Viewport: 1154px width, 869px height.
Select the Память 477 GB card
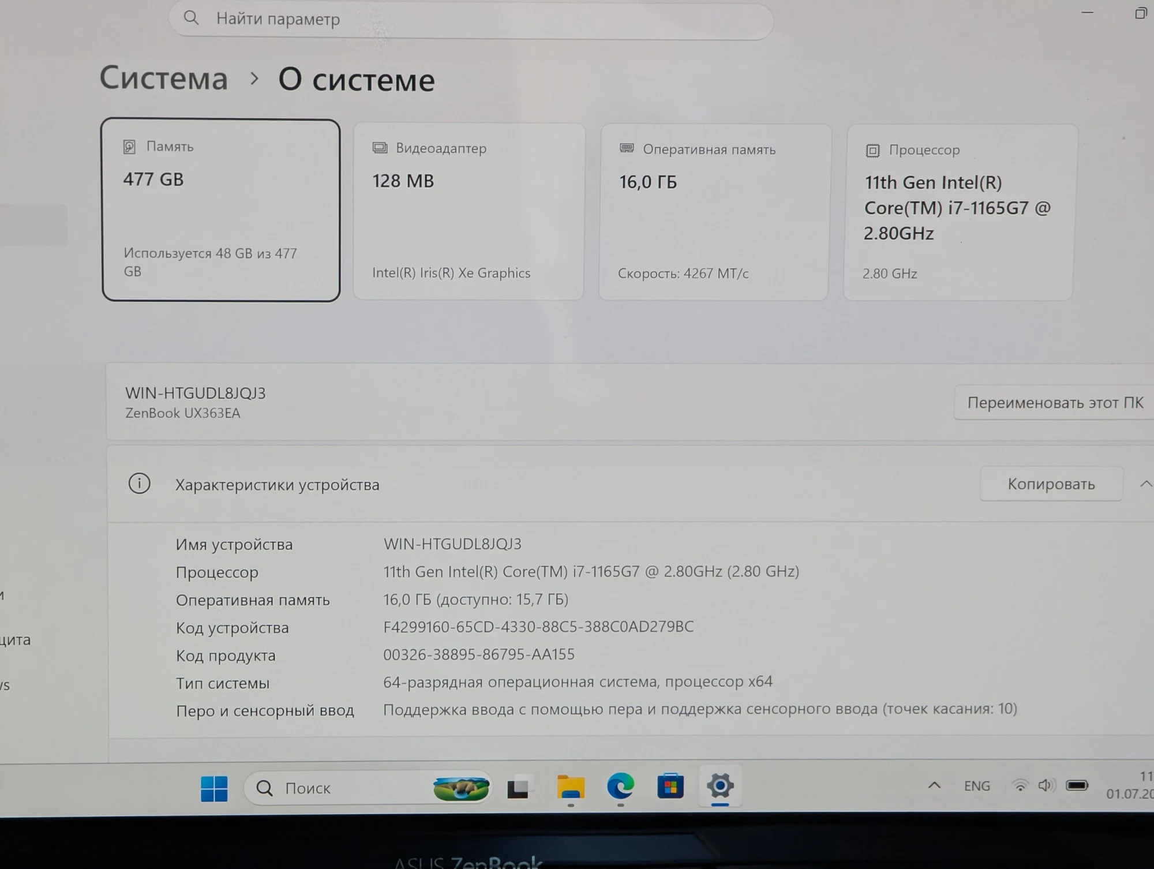click(x=221, y=210)
